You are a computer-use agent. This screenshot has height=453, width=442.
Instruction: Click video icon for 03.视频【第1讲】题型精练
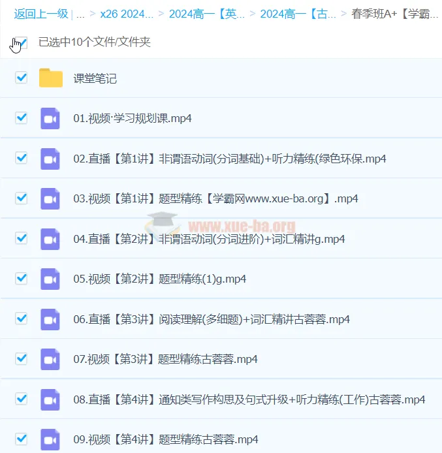[x=50, y=199]
